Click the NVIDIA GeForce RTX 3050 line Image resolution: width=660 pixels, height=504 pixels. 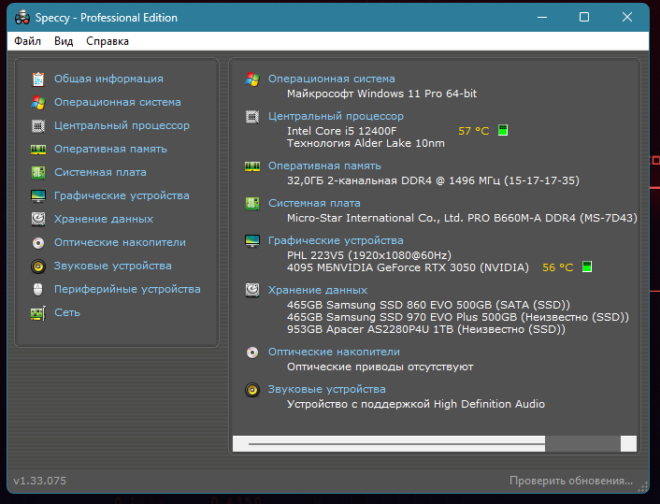(408, 267)
